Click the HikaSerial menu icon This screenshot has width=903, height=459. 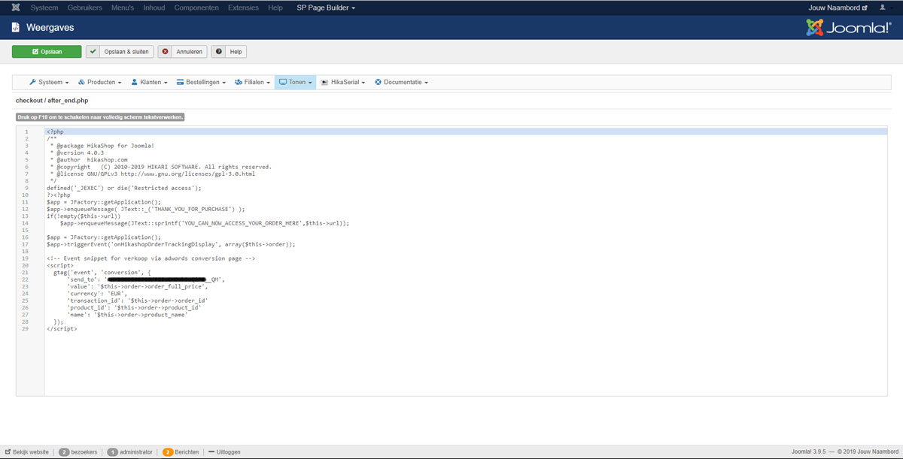(324, 82)
